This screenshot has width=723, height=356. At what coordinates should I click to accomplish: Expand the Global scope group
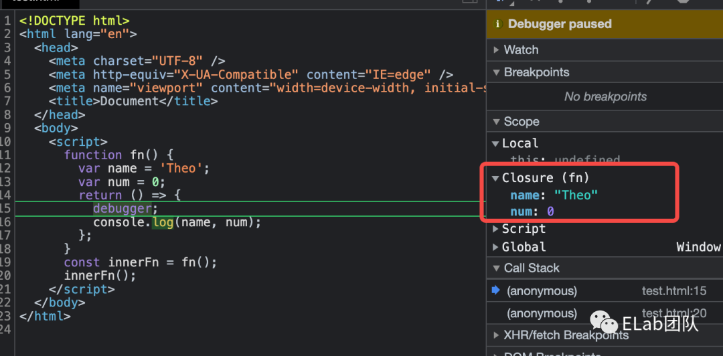(x=495, y=247)
